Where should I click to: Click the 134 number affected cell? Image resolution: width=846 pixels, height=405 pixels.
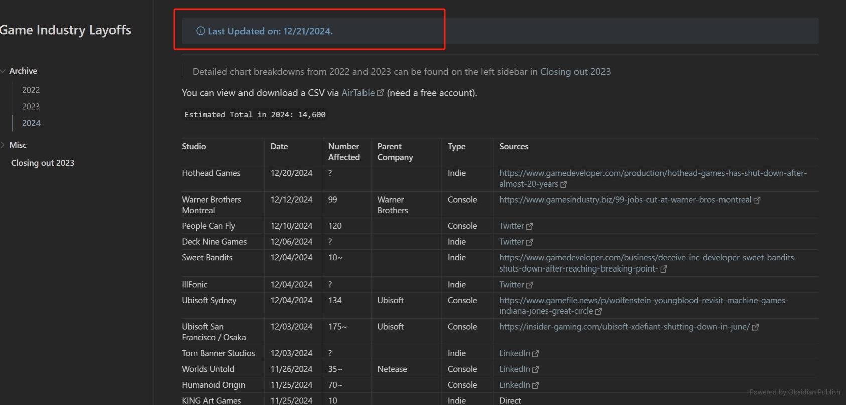[335, 300]
